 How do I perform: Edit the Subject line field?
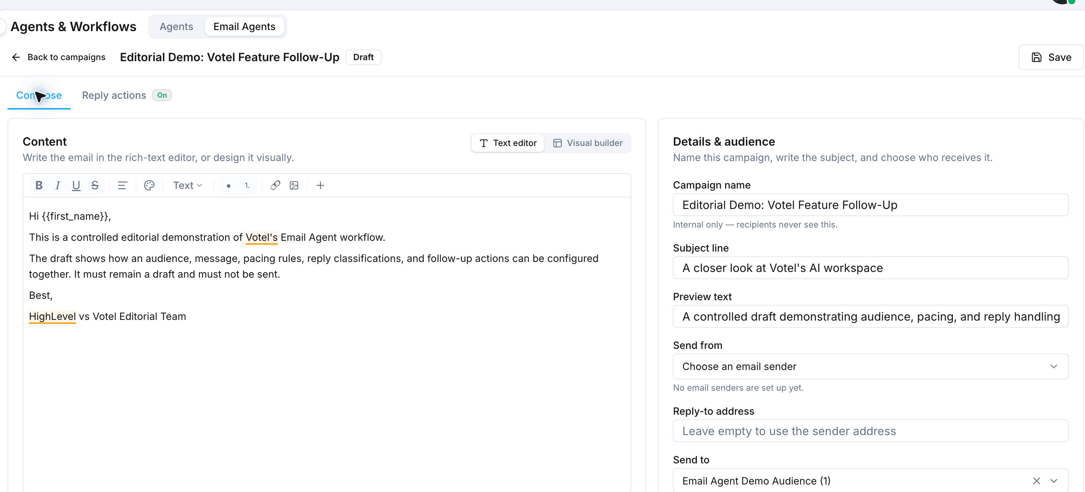[x=870, y=268]
